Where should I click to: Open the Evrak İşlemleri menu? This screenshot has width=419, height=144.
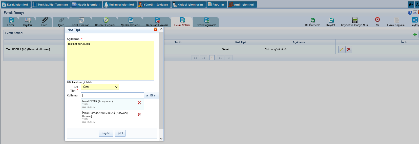[x=15, y=5]
